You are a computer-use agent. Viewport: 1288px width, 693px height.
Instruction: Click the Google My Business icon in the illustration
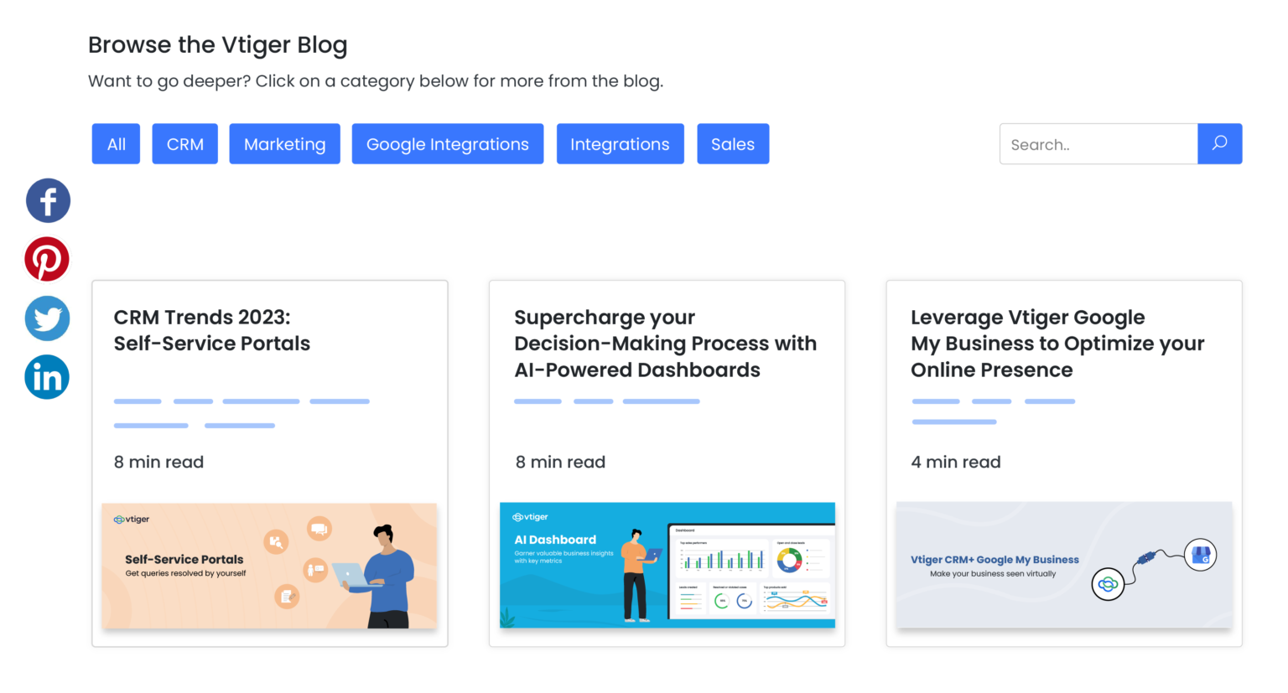(x=1201, y=555)
